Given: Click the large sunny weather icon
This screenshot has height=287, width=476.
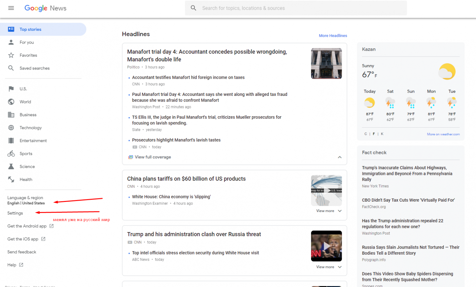Looking at the screenshot, I should tap(447, 71).
